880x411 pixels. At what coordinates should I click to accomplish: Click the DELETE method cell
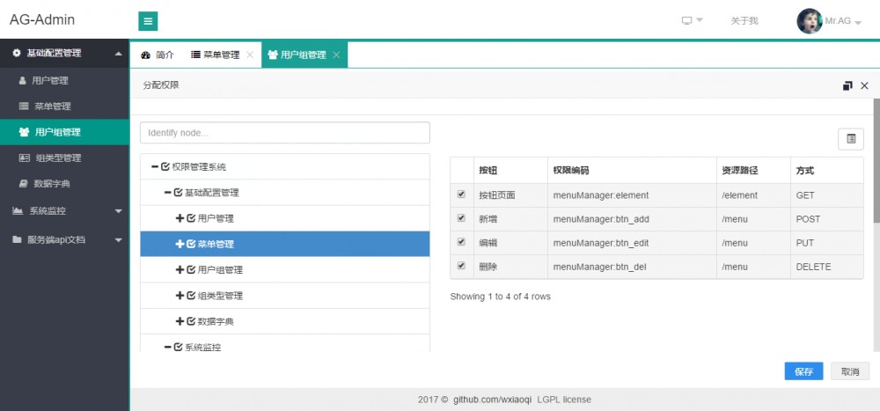tap(827, 268)
